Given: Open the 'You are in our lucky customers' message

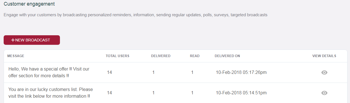Looking at the screenshot, I should (x=51, y=93).
